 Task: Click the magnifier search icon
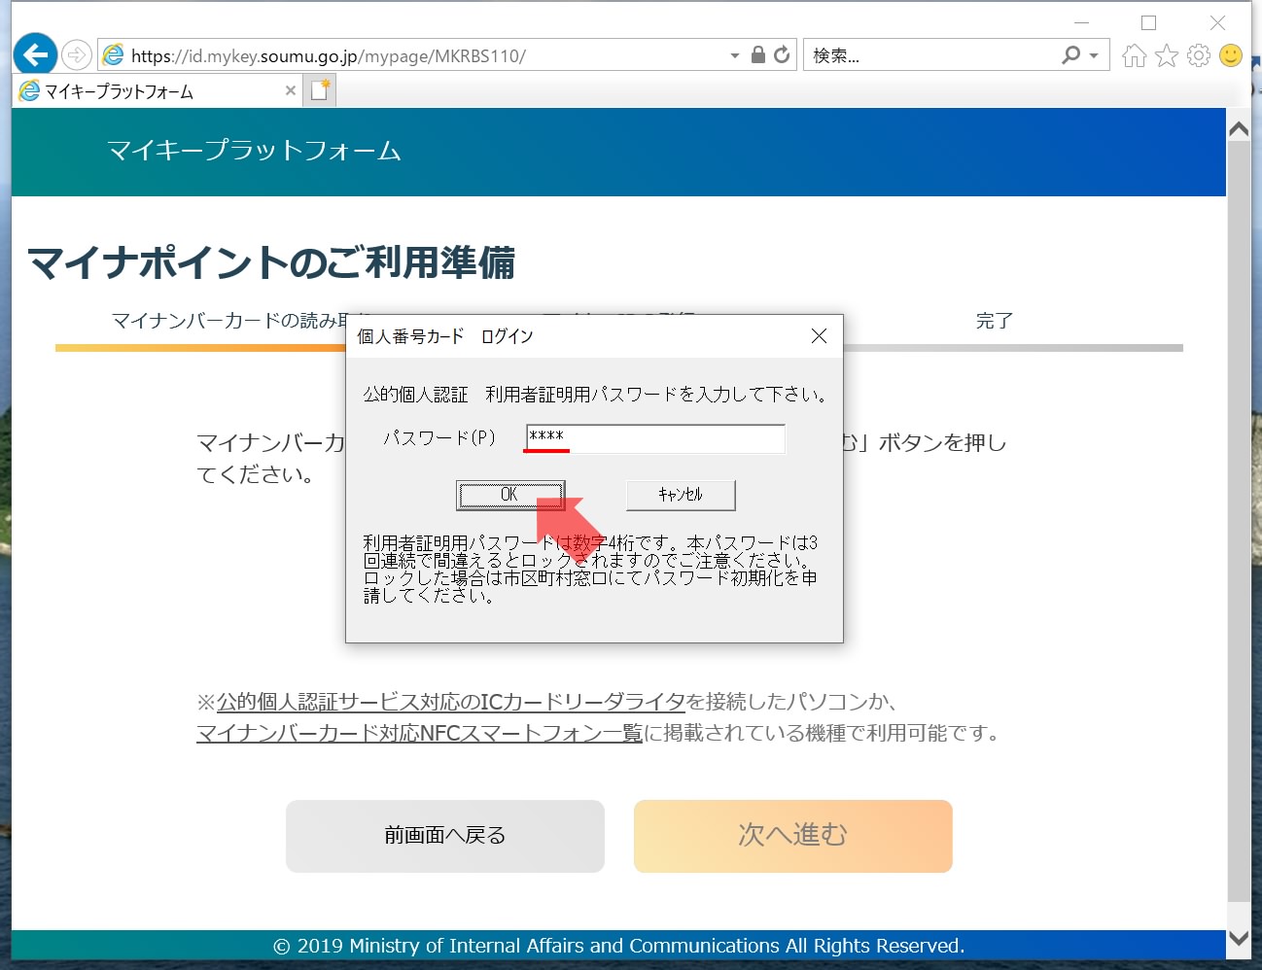click(1070, 55)
